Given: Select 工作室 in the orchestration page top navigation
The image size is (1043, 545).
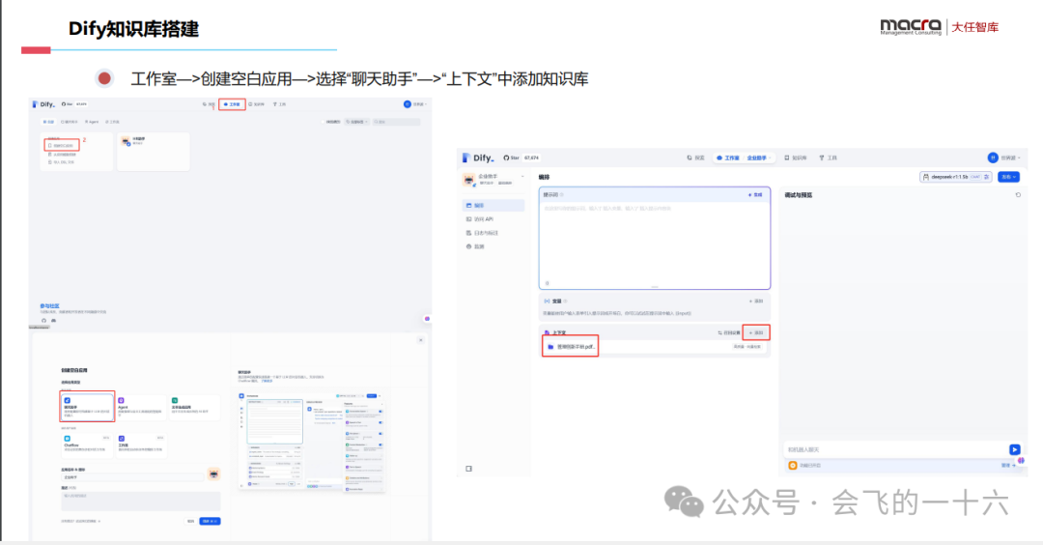Looking at the screenshot, I should click(x=728, y=158).
